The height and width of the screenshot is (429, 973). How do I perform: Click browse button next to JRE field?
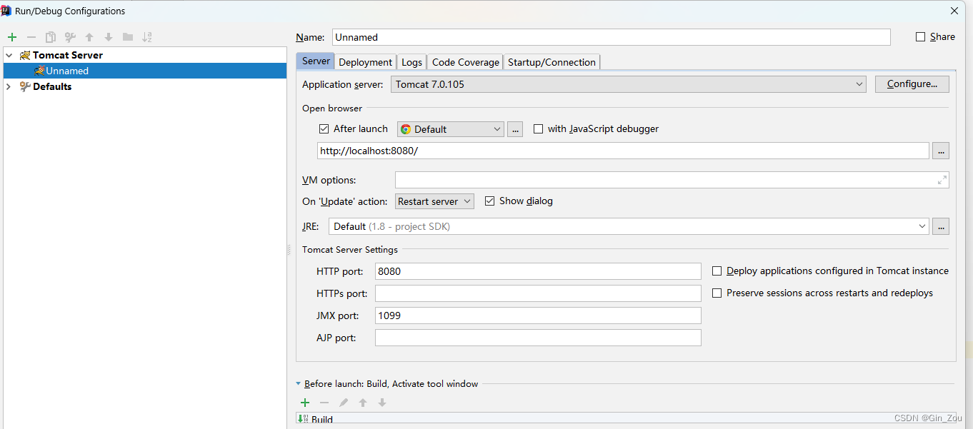pos(941,226)
